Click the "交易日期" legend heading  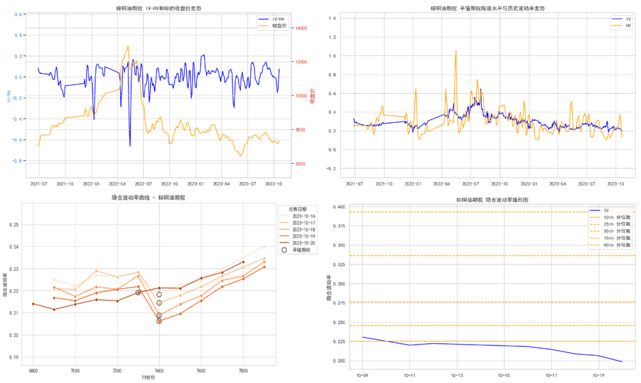tap(297, 209)
